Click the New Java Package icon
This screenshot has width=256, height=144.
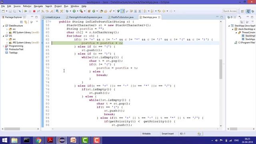[89, 11]
